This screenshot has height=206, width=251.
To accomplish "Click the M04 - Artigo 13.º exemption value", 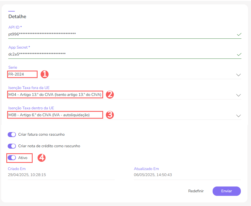I will (55, 95).
